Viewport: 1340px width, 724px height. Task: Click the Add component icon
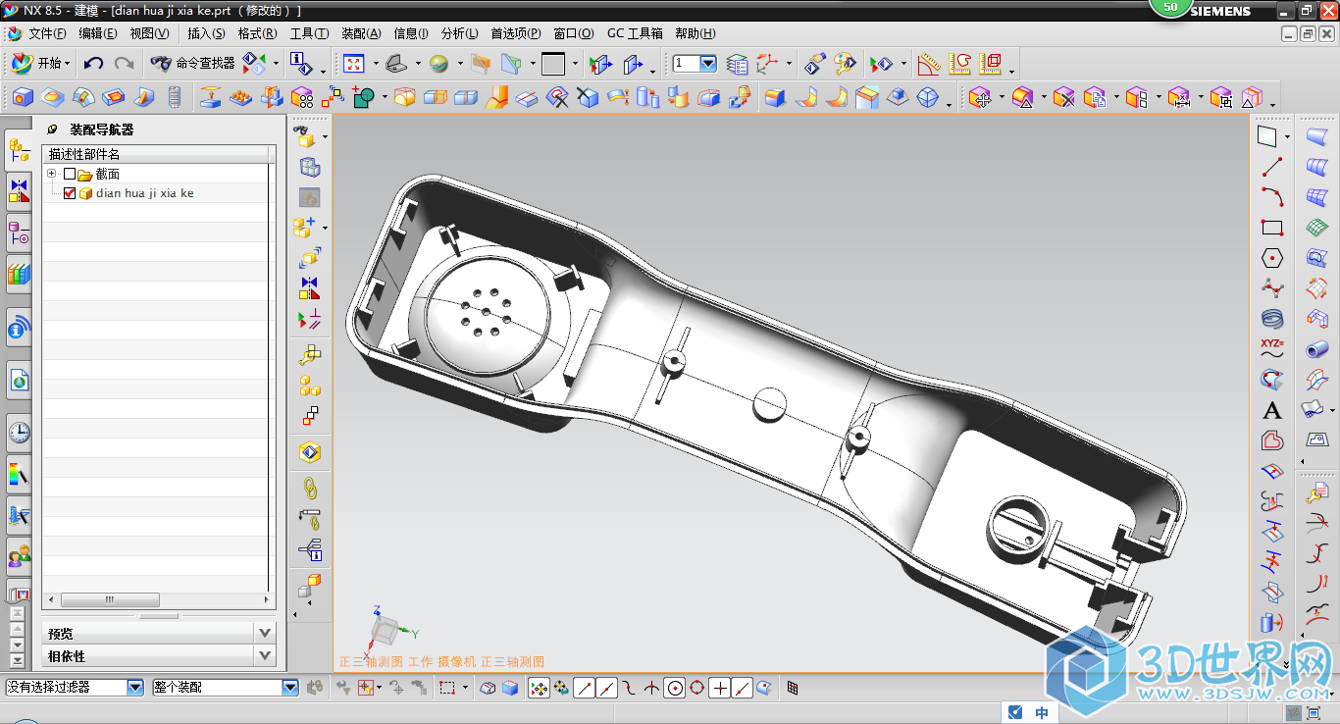coord(305,228)
